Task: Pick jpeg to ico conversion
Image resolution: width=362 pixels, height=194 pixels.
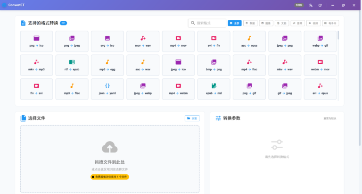Action: 178,65
